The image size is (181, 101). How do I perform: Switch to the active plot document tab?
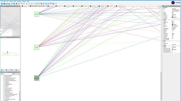point(38,6)
